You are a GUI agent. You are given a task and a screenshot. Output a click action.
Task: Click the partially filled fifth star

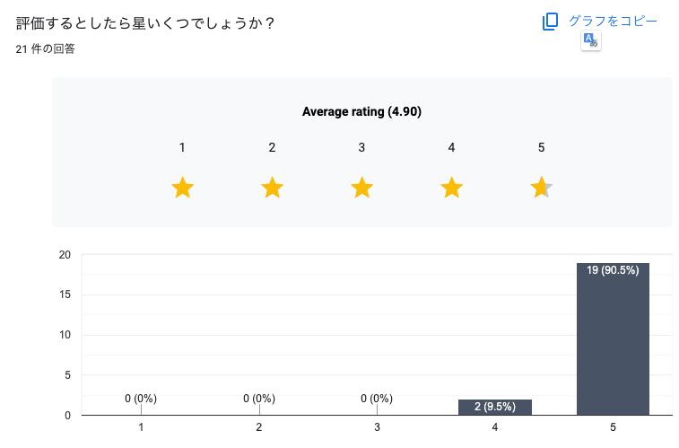[x=542, y=188]
